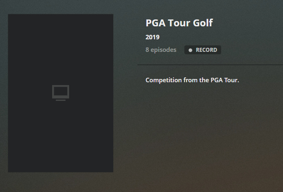283x192 pixels.
Task: Click the "RECORD" text label inside the button
Action: pos(206,50)
